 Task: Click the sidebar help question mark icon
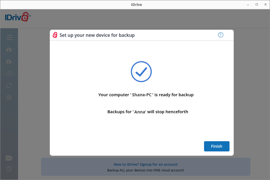tap(9, 169)
